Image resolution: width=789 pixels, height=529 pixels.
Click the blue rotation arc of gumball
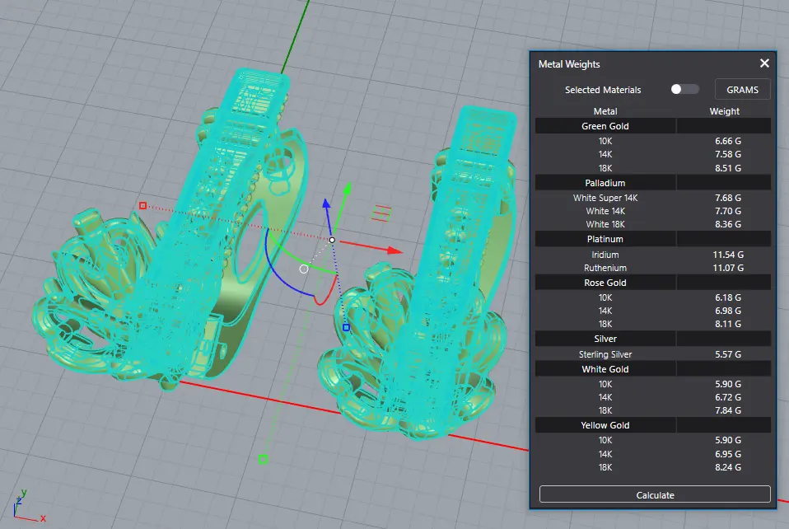point(280,272)
